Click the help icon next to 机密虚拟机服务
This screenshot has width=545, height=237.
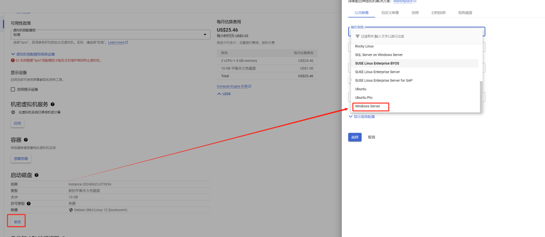point(52,104)
